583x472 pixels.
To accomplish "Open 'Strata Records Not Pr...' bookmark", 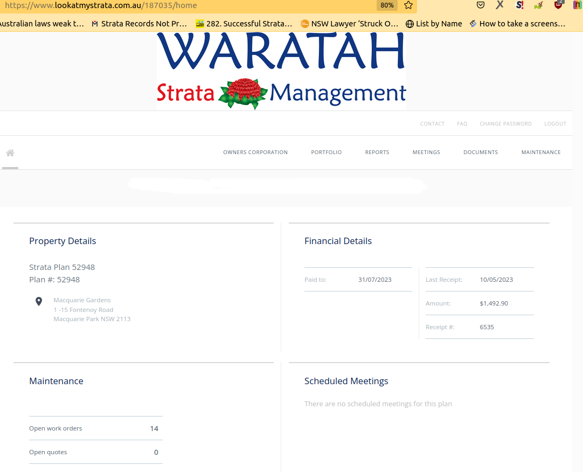I will click(139, 23).
